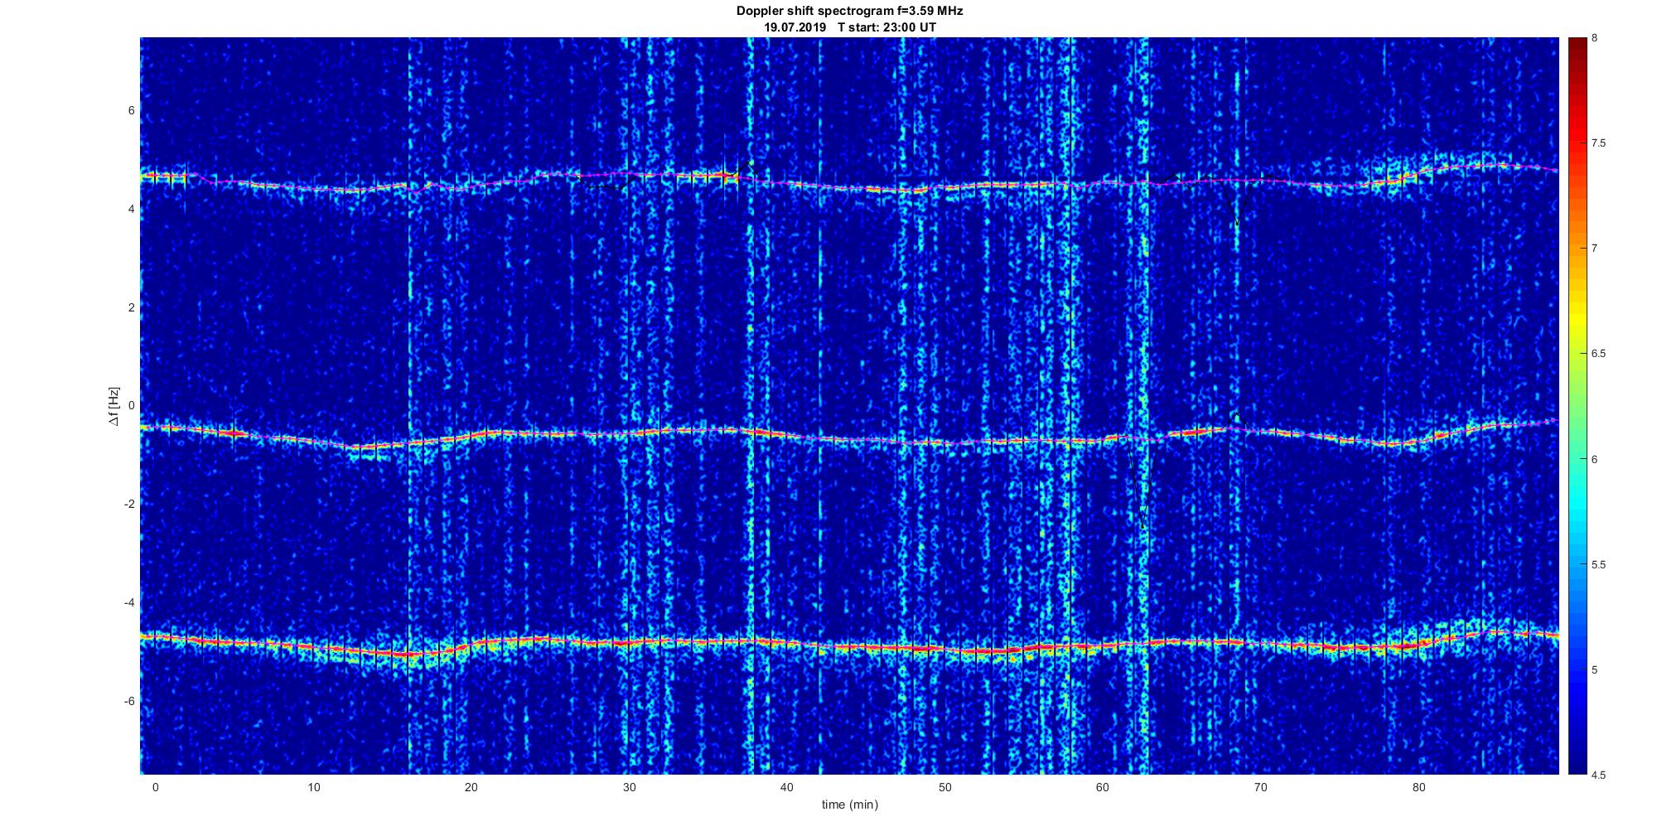Click x-axis tick label "60"

coord(1103,787)
